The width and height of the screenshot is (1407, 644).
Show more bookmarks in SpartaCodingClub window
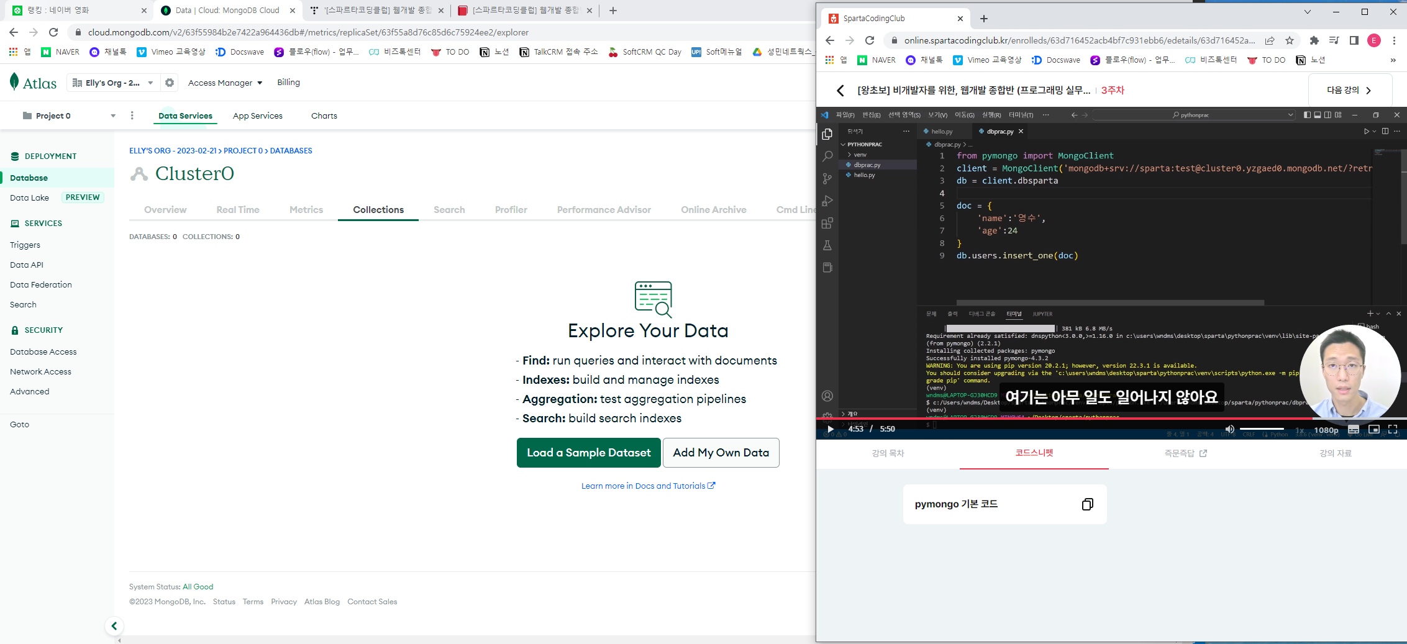(x=1393, y=60)
